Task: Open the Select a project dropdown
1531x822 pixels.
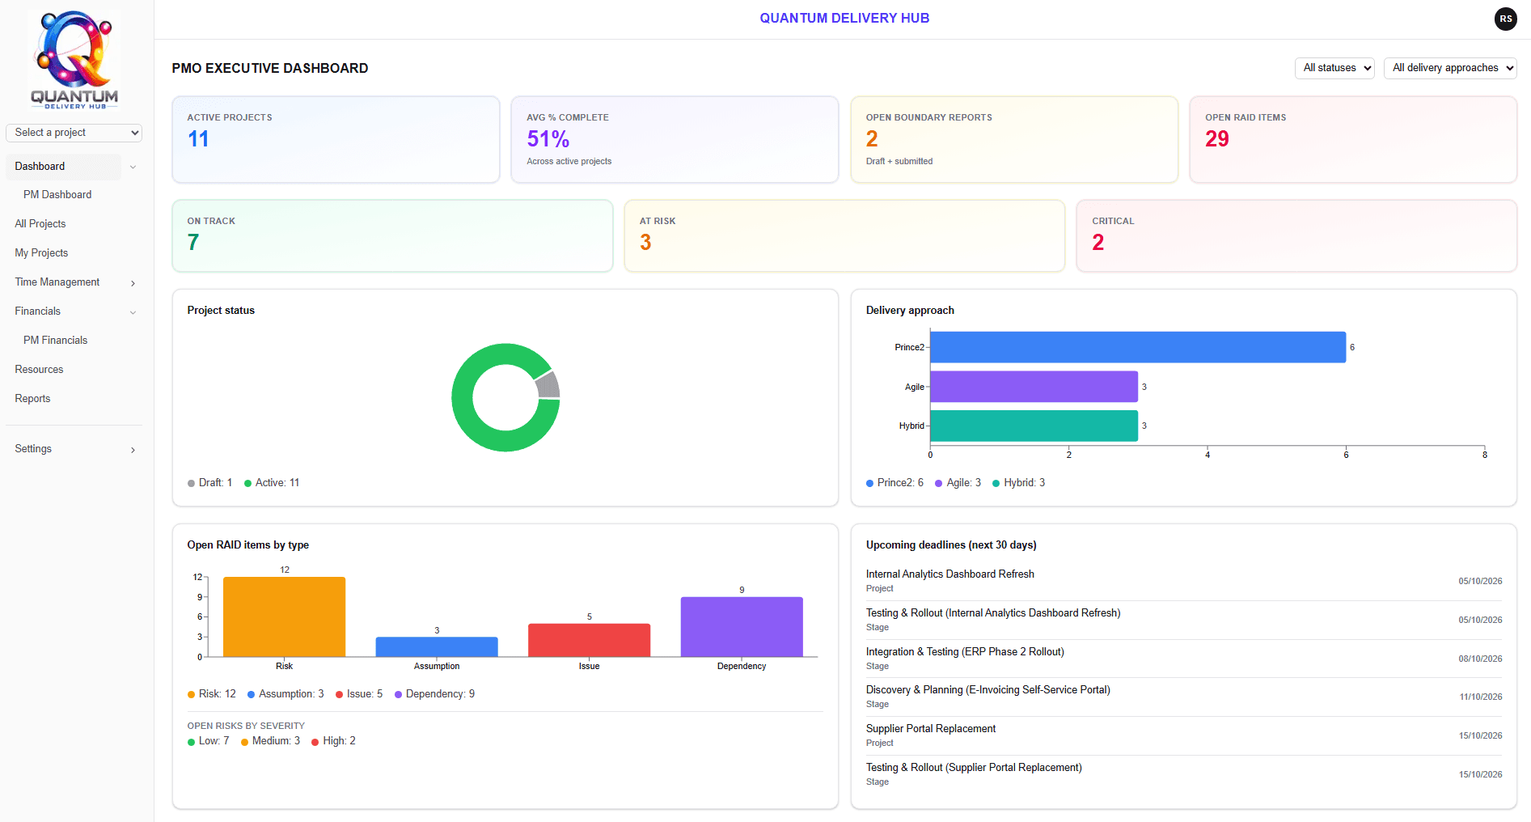Action: (x=74, y=133)
